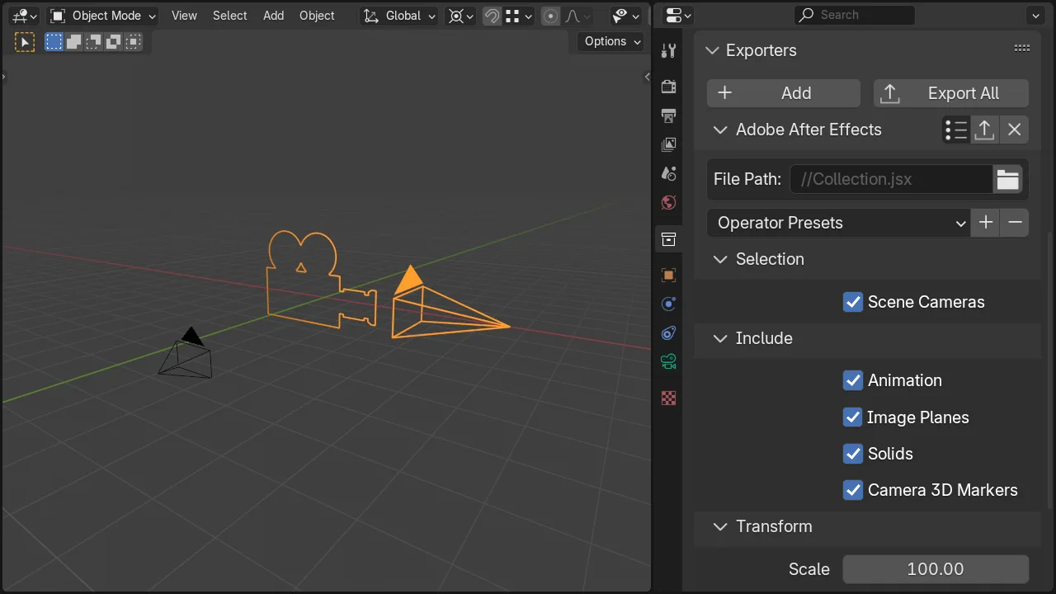Open the viewport Options dropdown
1056x594 pixels.
click(x=611, y=41)
